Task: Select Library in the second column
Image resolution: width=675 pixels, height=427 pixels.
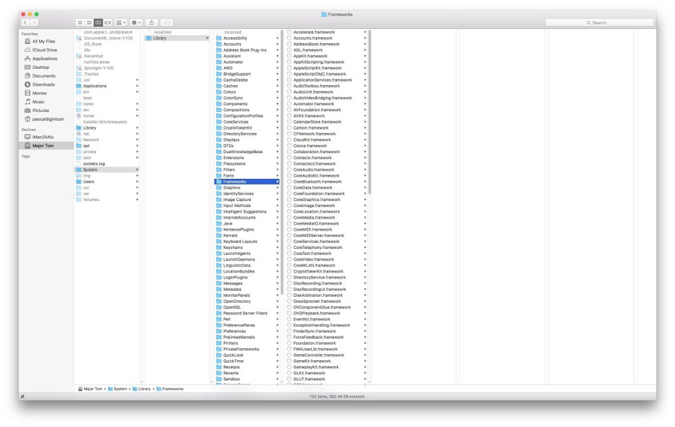Action: pyautogui.click(x=177, y=38)
